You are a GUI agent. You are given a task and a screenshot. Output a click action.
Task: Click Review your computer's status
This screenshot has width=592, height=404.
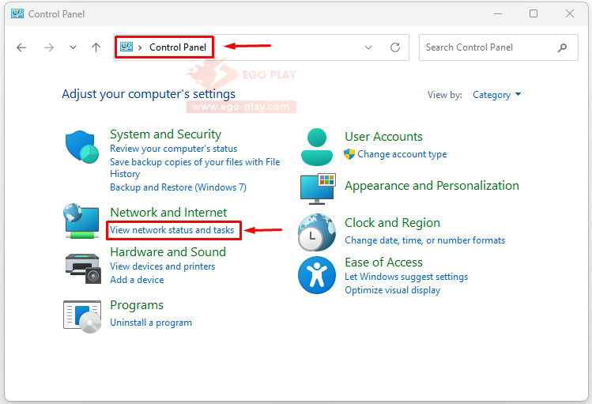click(x=173, y=149)
